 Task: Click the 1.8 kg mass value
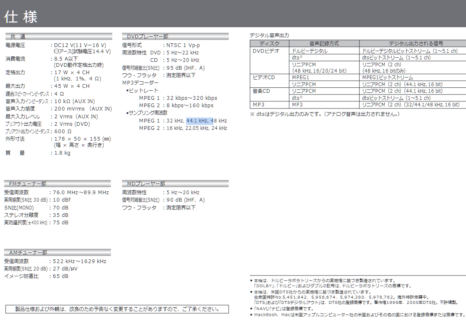coord(62,153)
